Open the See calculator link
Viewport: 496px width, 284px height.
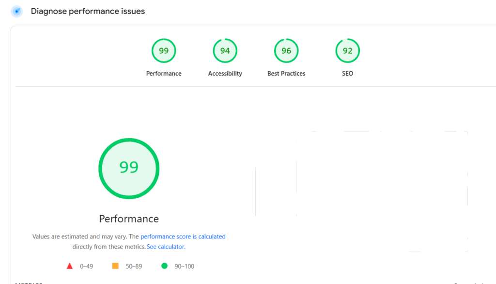165,247
